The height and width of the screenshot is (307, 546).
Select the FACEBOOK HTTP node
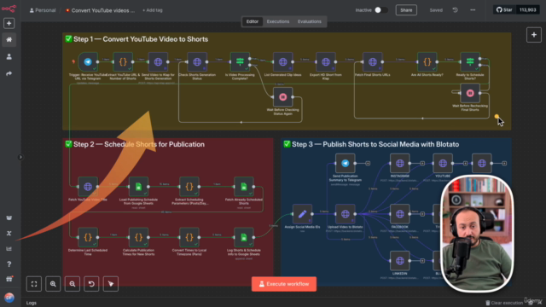pyautogui.click(x=400, y=214)
